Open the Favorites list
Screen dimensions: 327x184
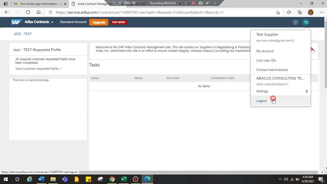click(289, 12)
